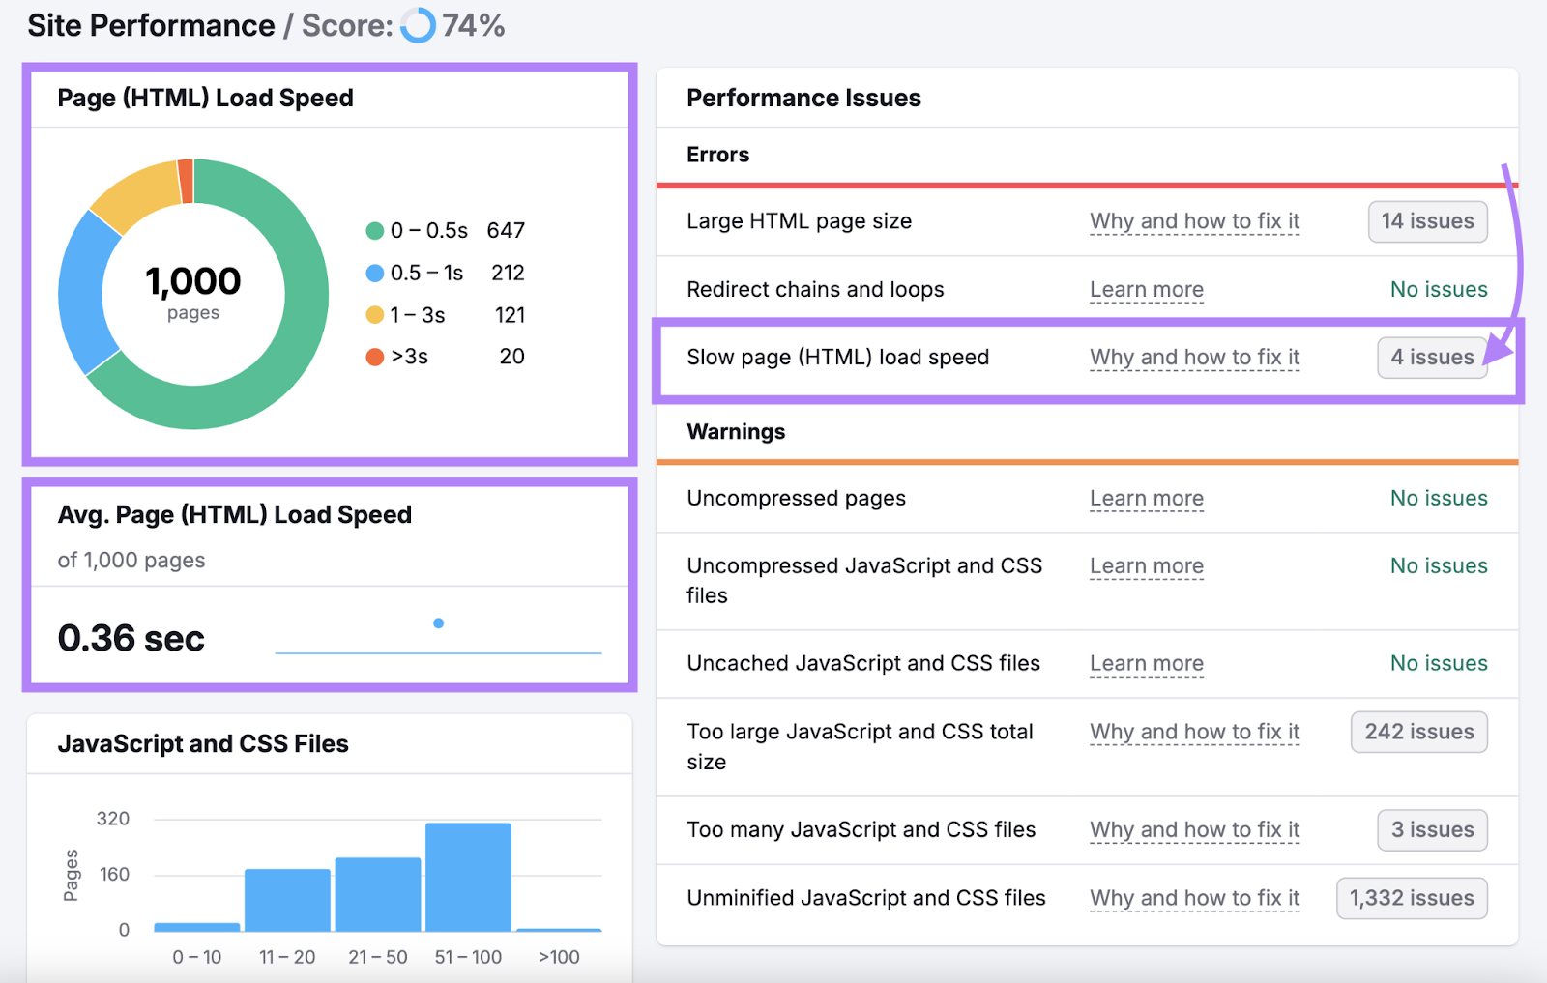Image resolution: width=1547 pixels, height=983 pixels.
Task: Click Learn more for Uncompressed pages
Action: (1147, 499)
